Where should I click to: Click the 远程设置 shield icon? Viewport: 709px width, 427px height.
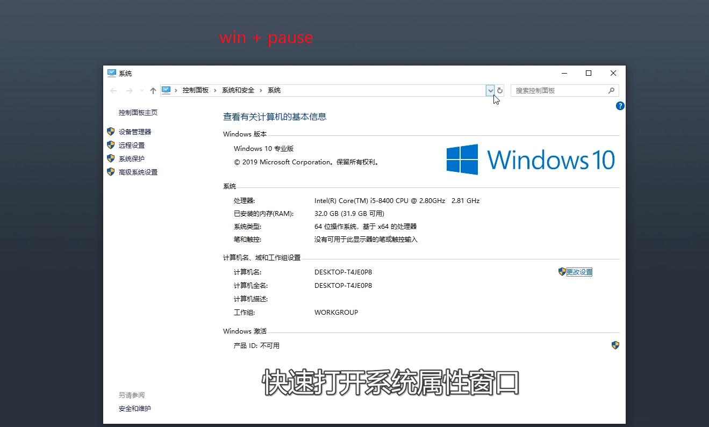pyautogui.click(x=111, y=144)
